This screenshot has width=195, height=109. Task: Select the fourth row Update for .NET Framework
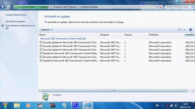coord(117,53)
